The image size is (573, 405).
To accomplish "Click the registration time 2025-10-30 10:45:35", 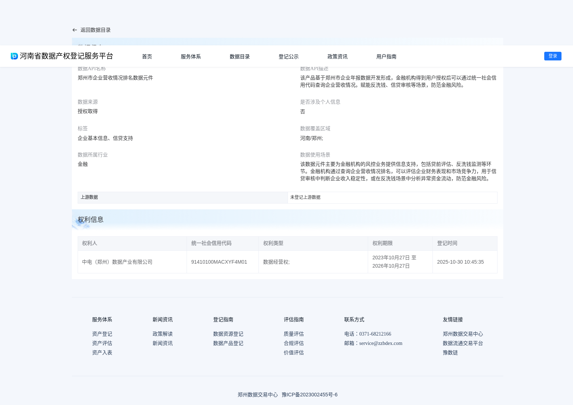I will (460, 262).
